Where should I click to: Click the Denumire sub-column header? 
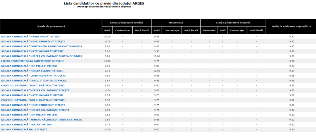[x=209, y=30]
